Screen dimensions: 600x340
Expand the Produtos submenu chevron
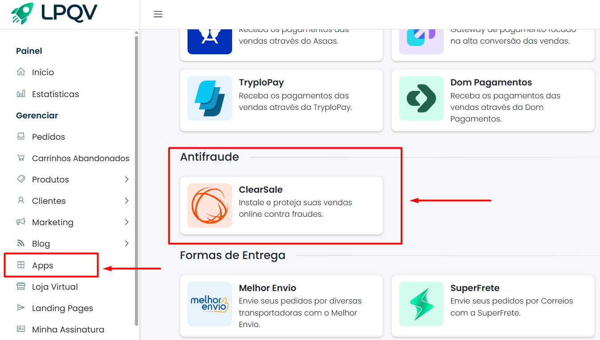tap(127, 179)
